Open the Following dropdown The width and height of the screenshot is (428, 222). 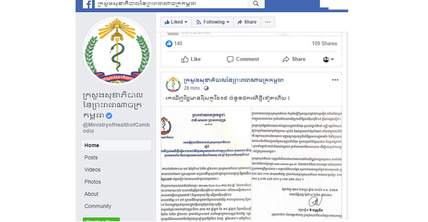click(213, 22)
